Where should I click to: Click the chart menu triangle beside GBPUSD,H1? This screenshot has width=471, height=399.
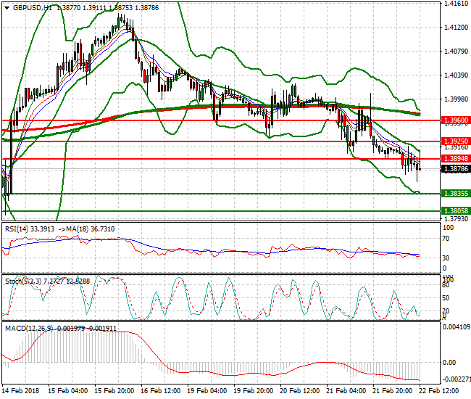(7, 8)
